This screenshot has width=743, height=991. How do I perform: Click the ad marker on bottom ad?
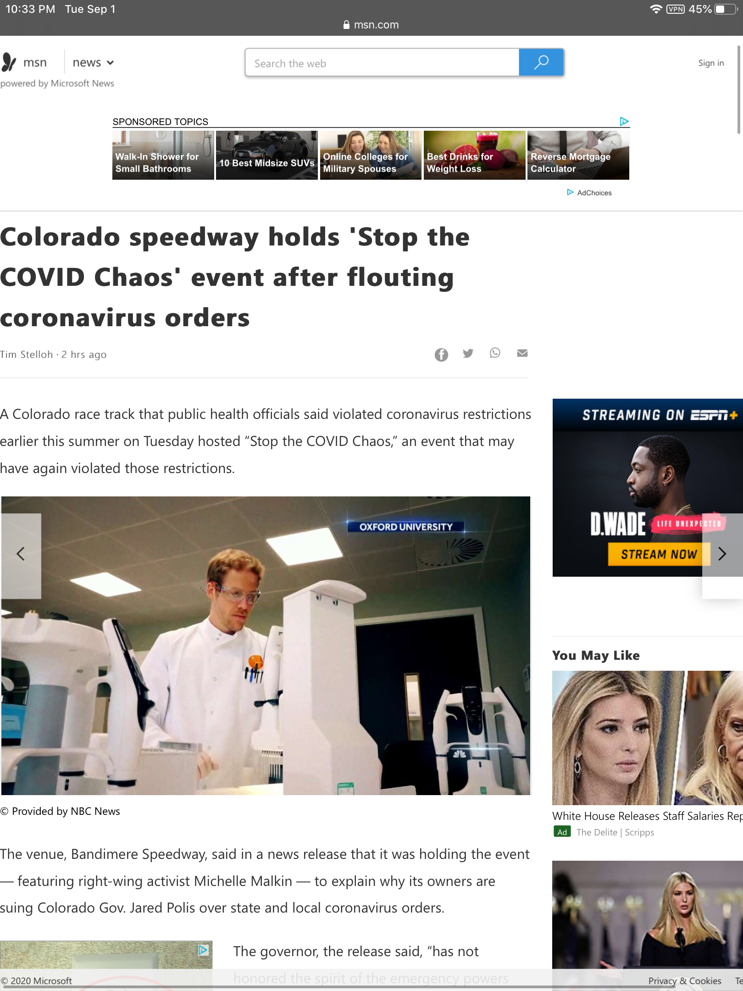(203, 950)
